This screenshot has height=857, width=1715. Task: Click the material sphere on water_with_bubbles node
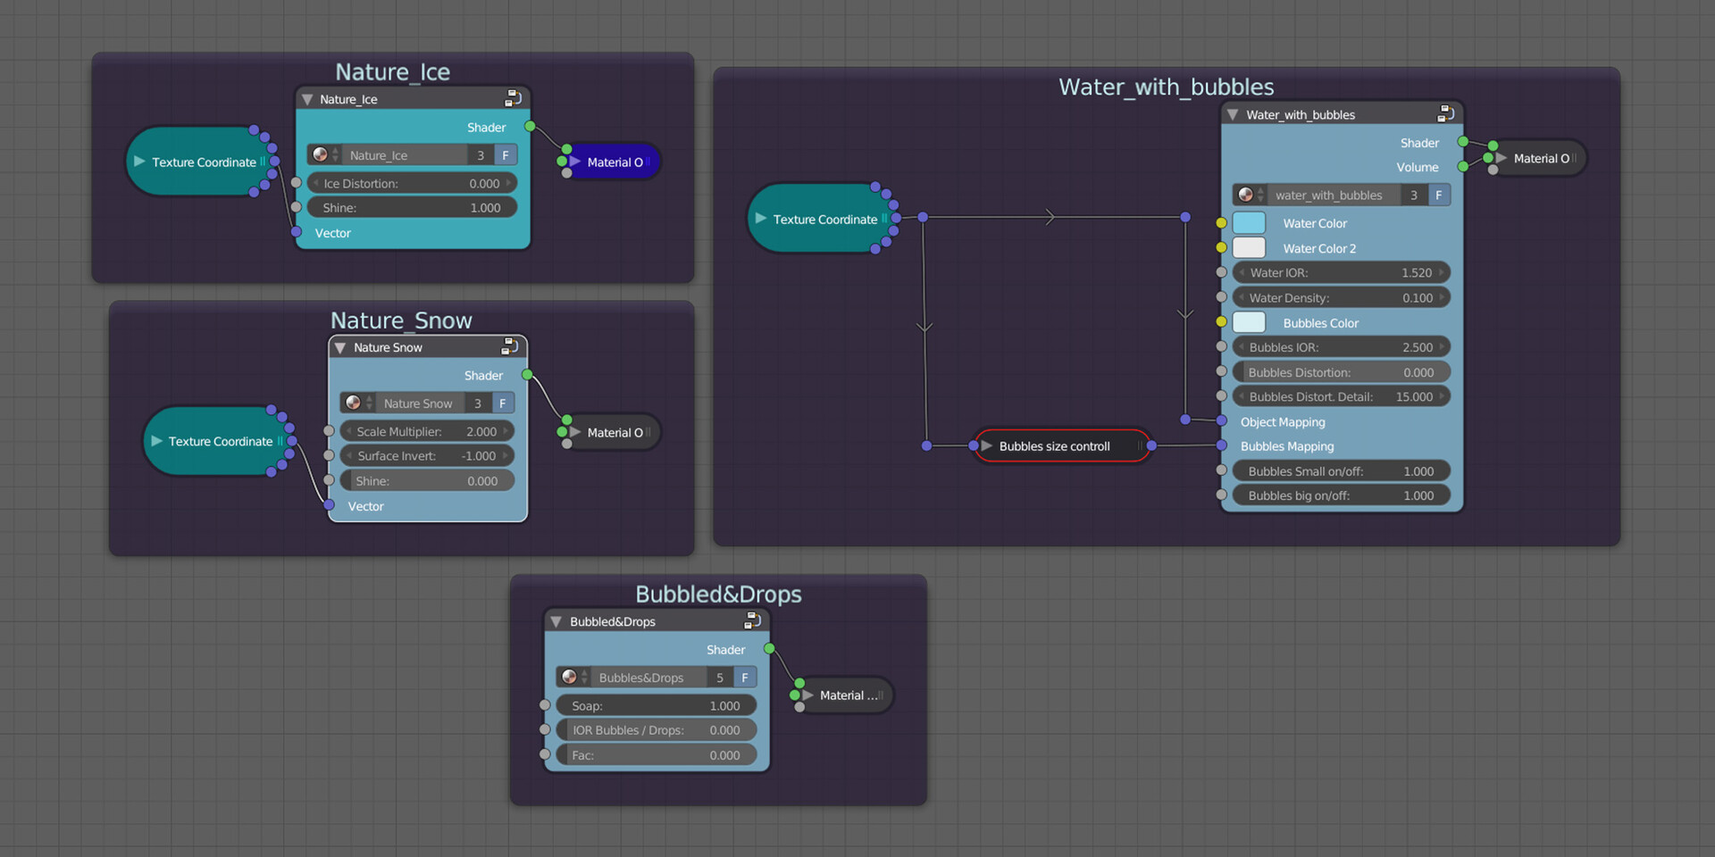1247,195
